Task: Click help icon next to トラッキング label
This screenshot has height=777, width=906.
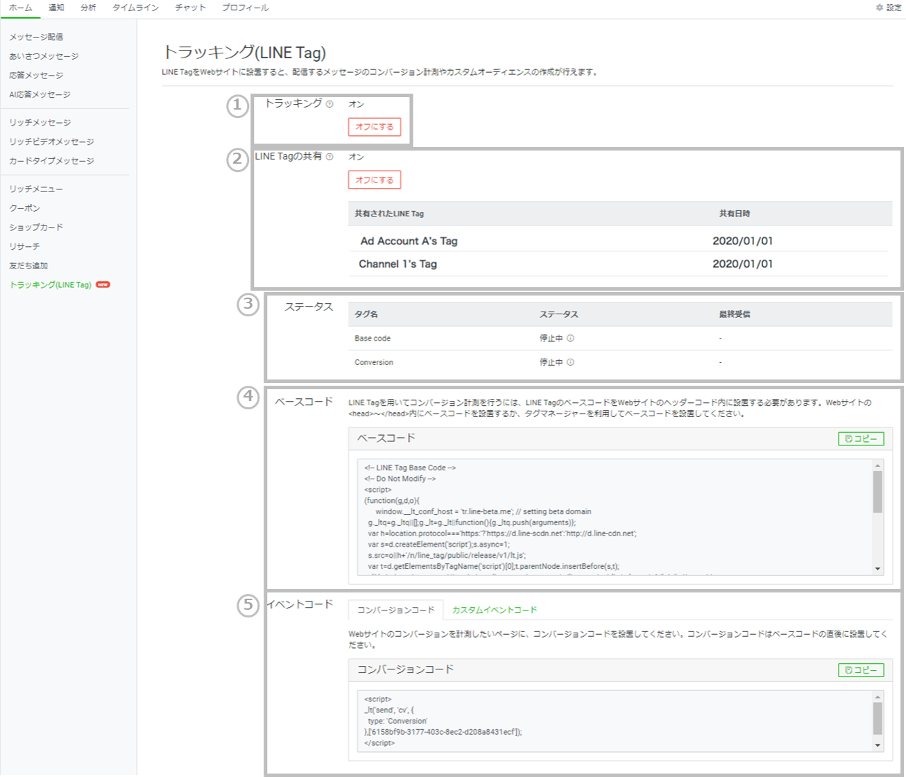Action: pos(330,104)
